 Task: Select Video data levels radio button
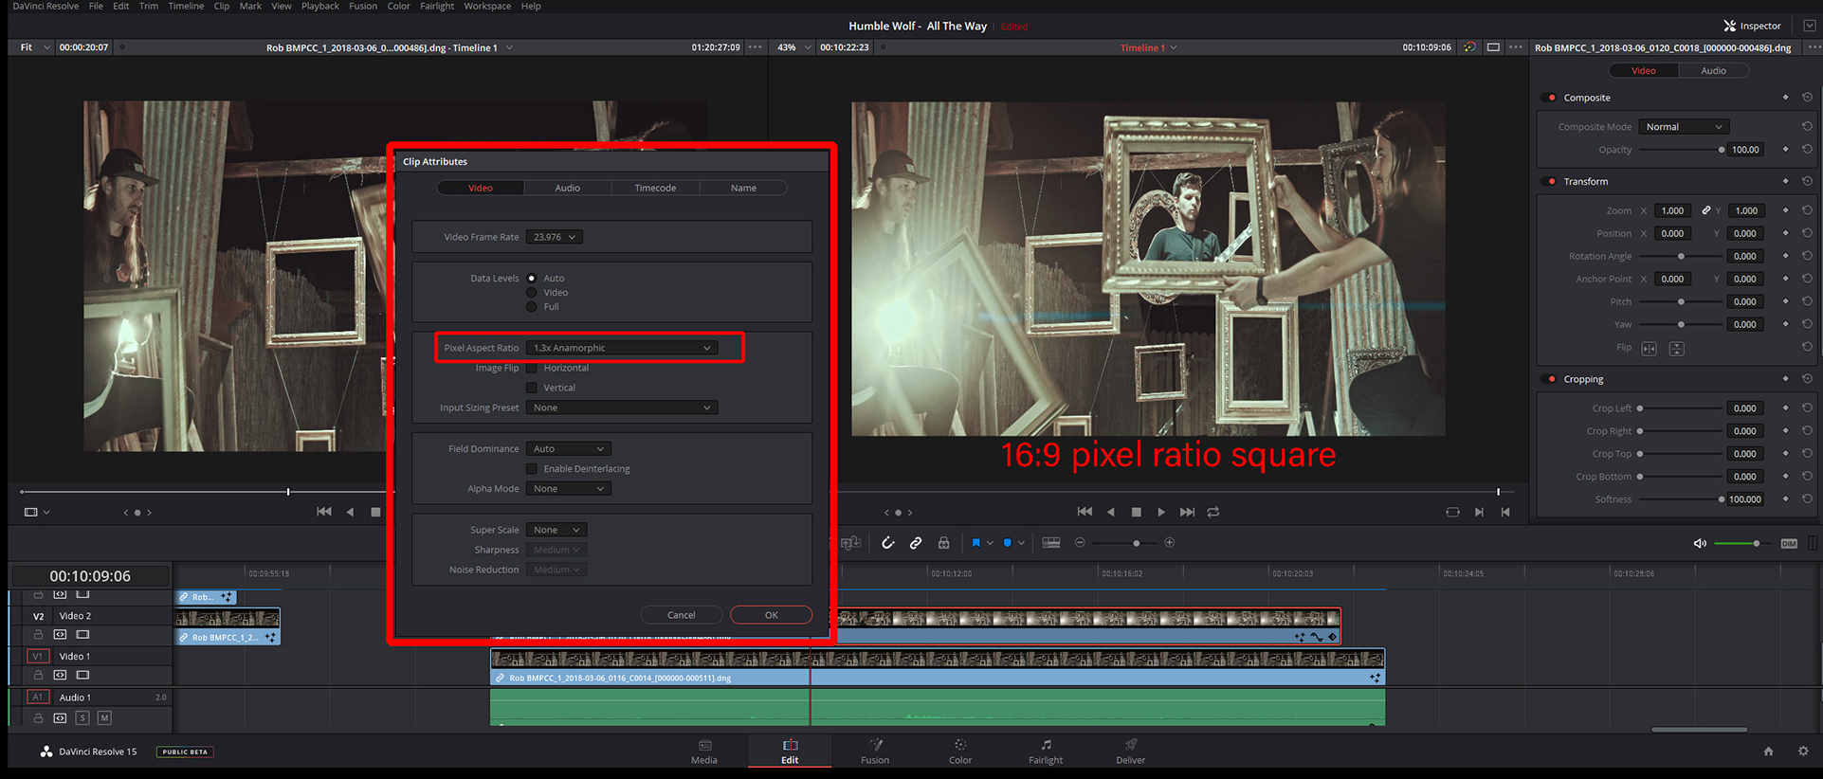point(532,293)
